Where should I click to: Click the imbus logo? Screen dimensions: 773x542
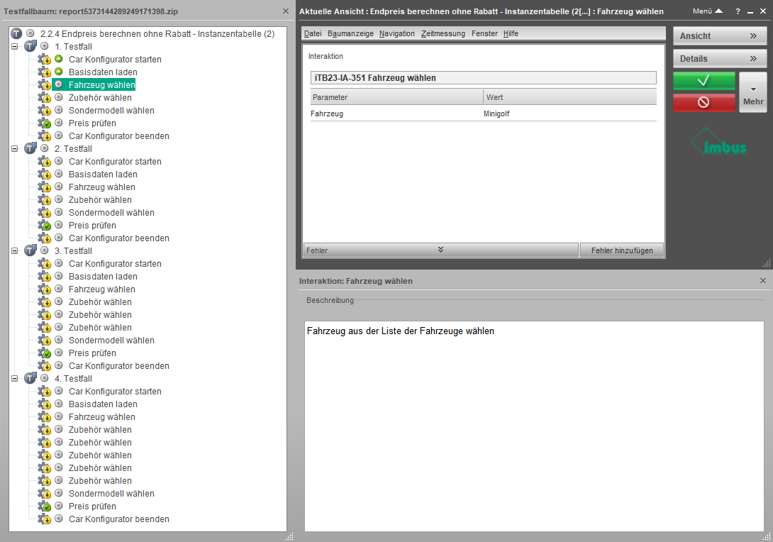pyautogui.click(x=718, y=142)
